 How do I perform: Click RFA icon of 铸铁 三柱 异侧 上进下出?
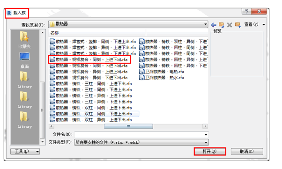(x=52, y=96)
